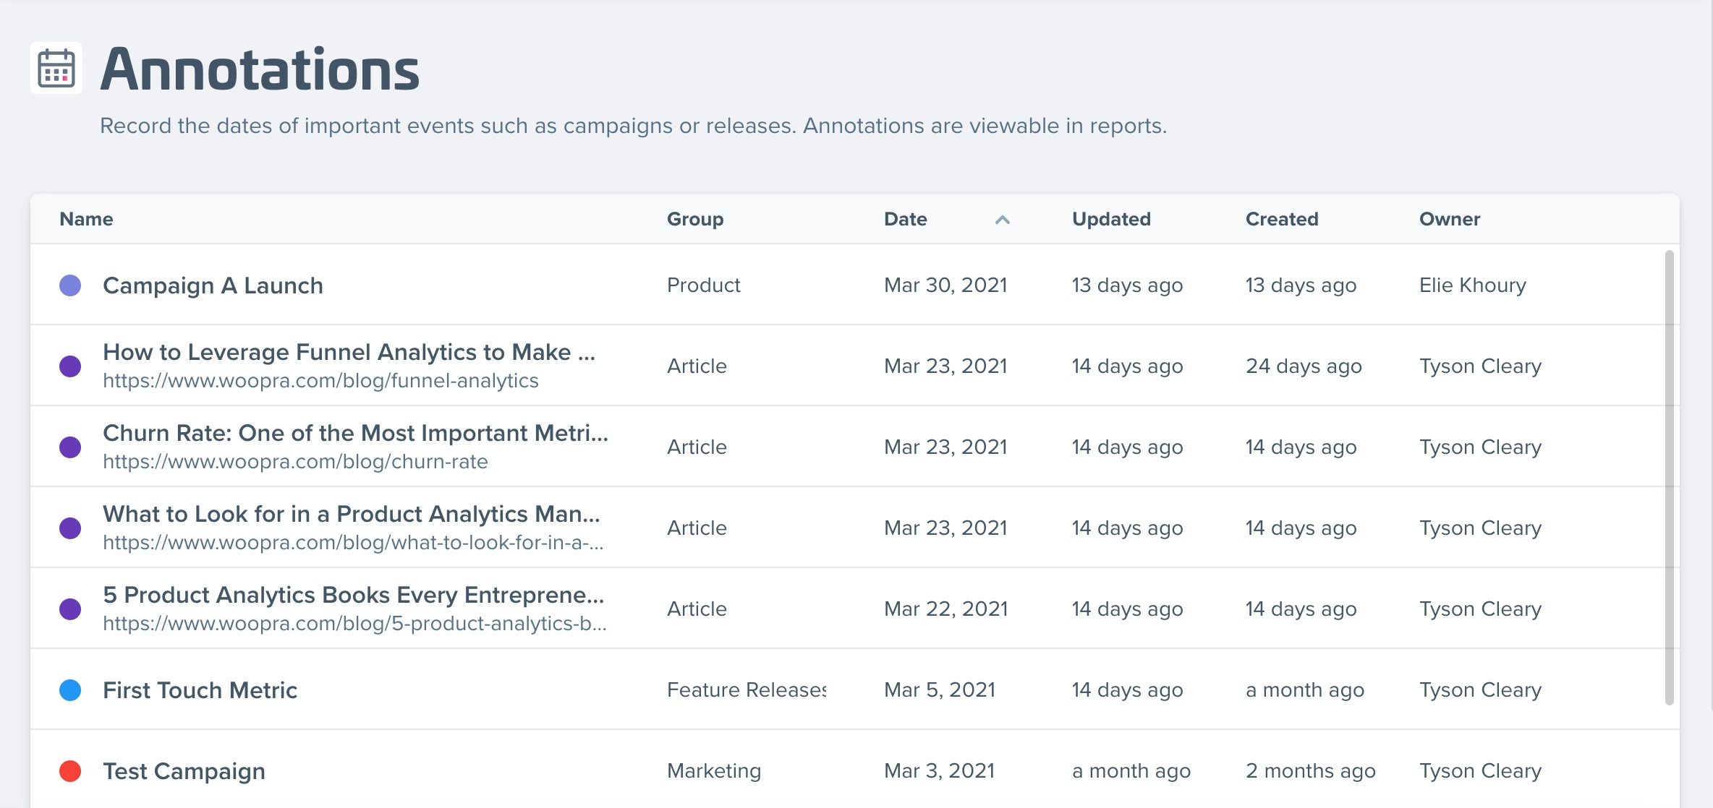Sort by the Updated column header
This screenshot has width=1713, height=808.
pyautogui.click(x=1110, y=219)
